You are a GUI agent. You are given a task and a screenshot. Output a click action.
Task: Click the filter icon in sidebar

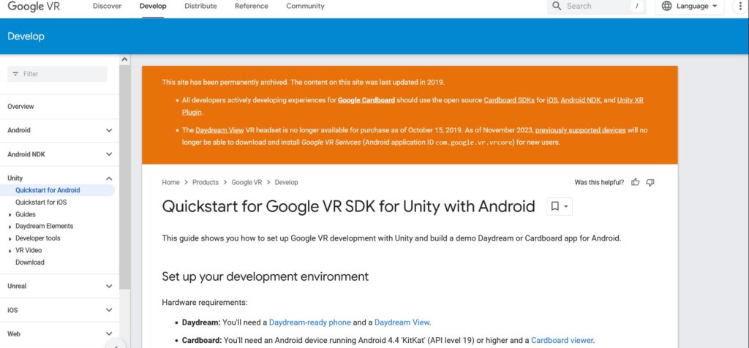(16, 74)
